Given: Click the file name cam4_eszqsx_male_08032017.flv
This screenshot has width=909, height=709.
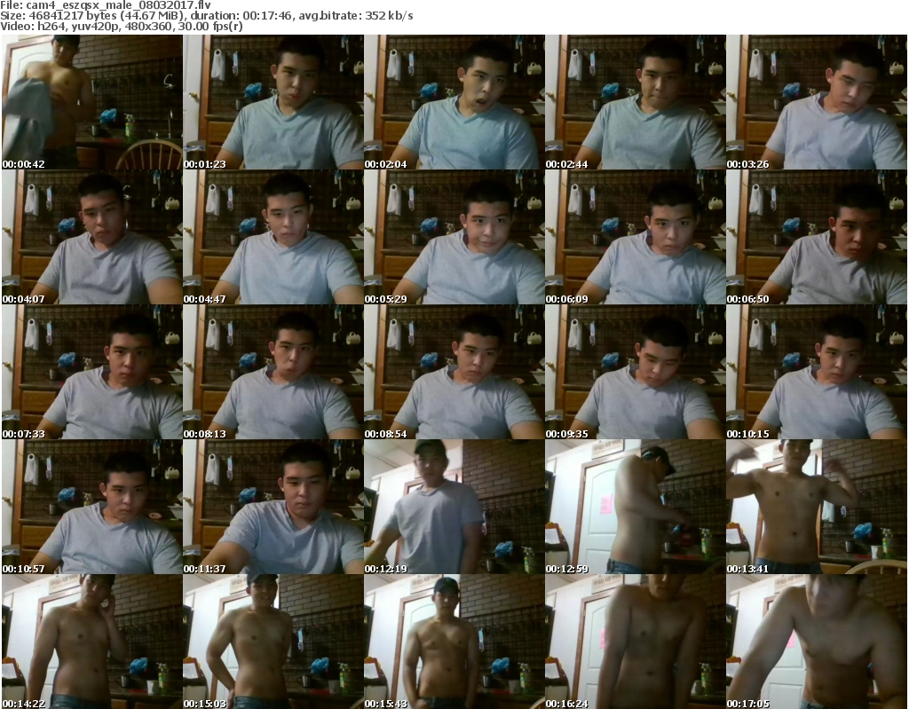Looking at the screenshot, I should coord(118,5).
